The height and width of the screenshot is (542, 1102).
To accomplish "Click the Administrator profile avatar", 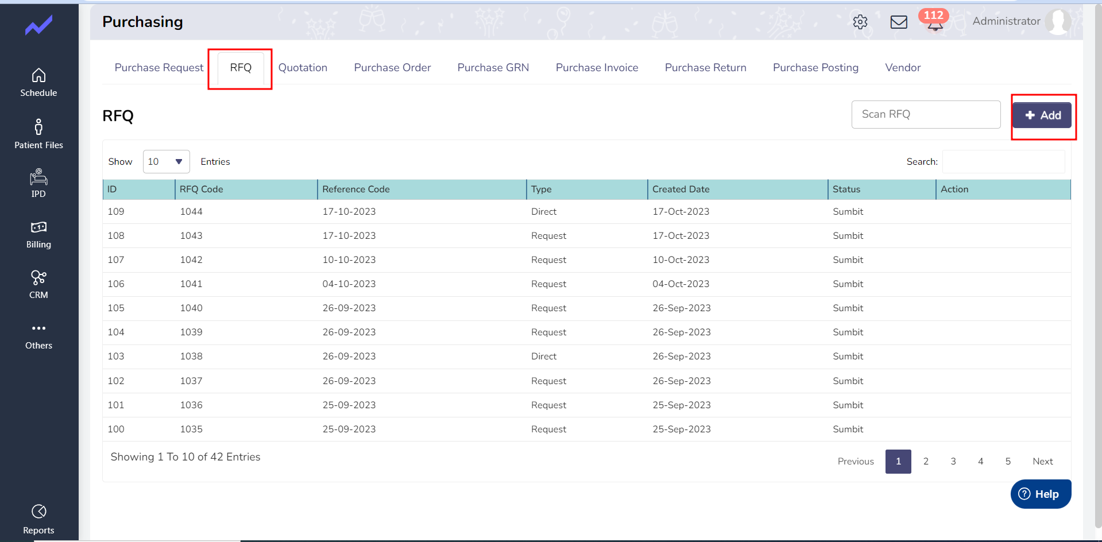I will pyautogui.click(x=1058, y=21).
